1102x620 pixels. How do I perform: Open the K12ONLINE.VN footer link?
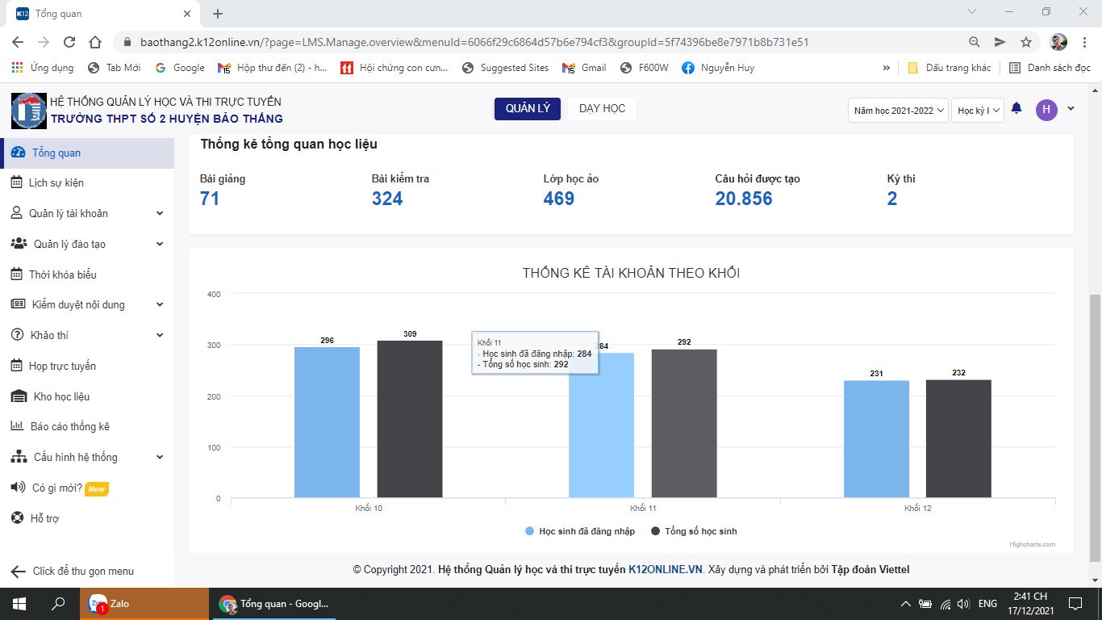click(x=665, y=569)
